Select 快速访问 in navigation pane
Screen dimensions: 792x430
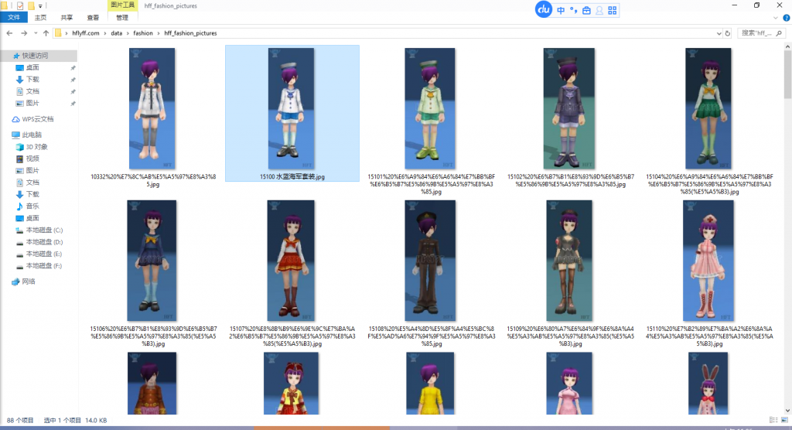(31, 56)
